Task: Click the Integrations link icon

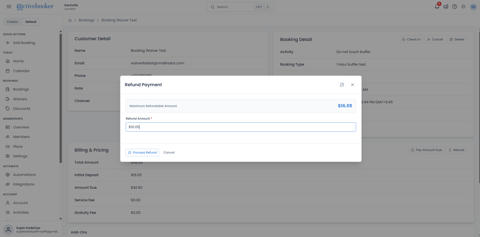Action: (8, 184)
